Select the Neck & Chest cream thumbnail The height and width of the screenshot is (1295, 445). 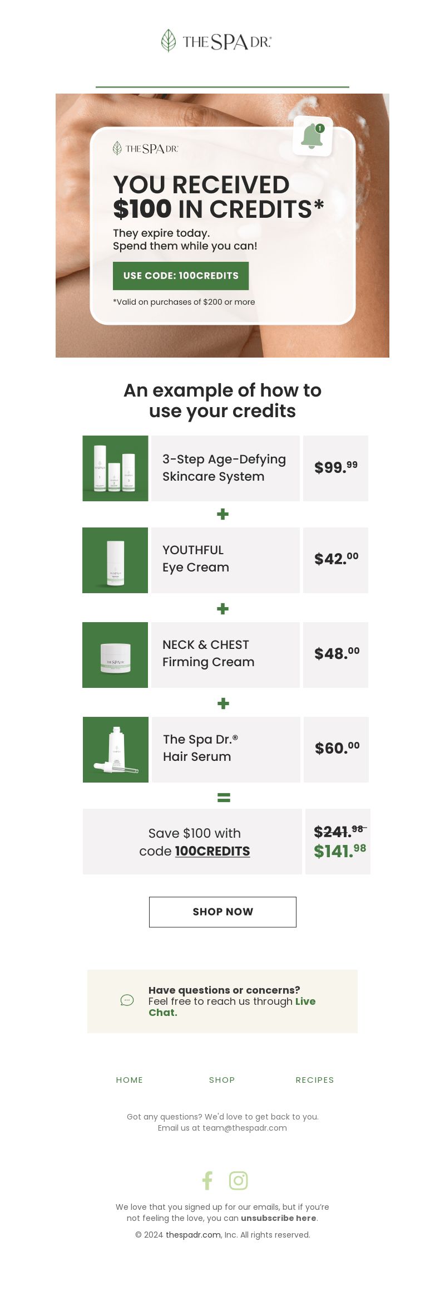tap(115, 655)
